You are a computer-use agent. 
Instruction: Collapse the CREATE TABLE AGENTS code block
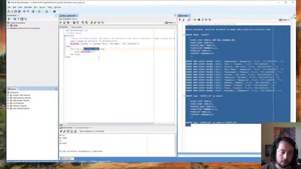pos(184,35)
